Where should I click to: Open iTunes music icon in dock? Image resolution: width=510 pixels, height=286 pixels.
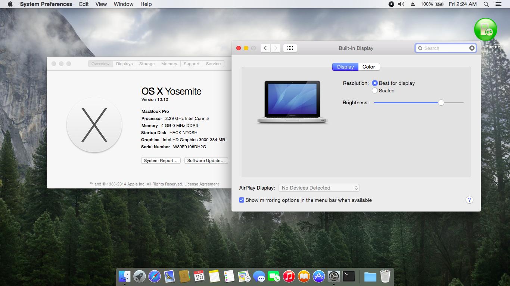pos(289,276)
